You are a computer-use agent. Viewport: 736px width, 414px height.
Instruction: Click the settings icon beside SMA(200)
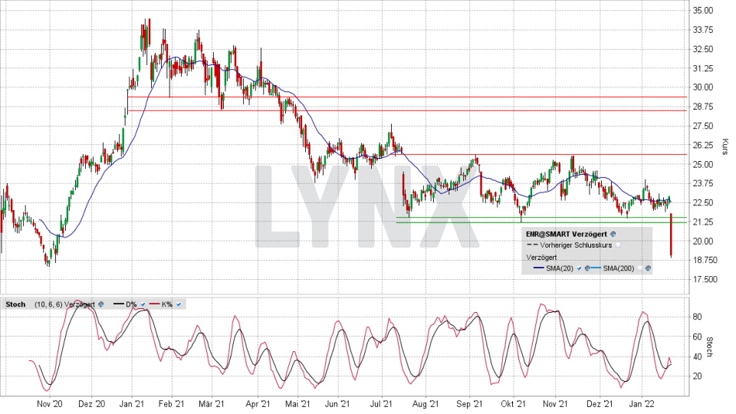tap(648, 268)
